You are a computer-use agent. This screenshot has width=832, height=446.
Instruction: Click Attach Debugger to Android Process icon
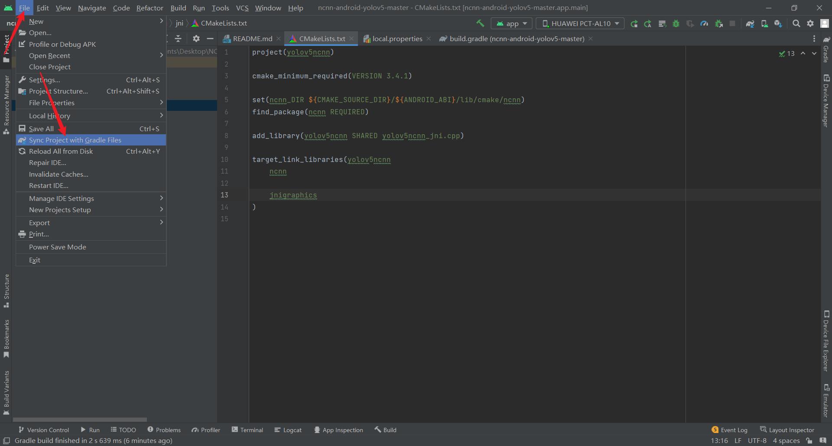click(719, 23)
